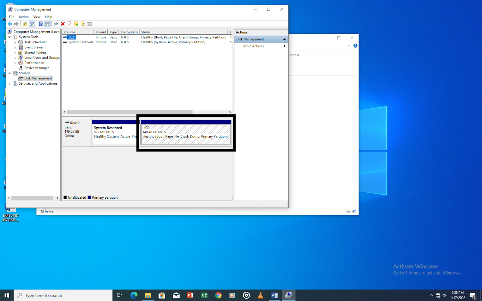
Task: Collapse the Disk Management actions section
Action: (284, 39)
